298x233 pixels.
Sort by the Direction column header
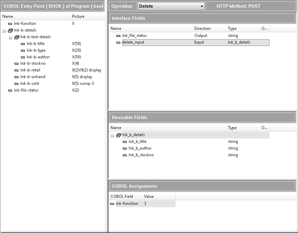[x=202, y=28]
